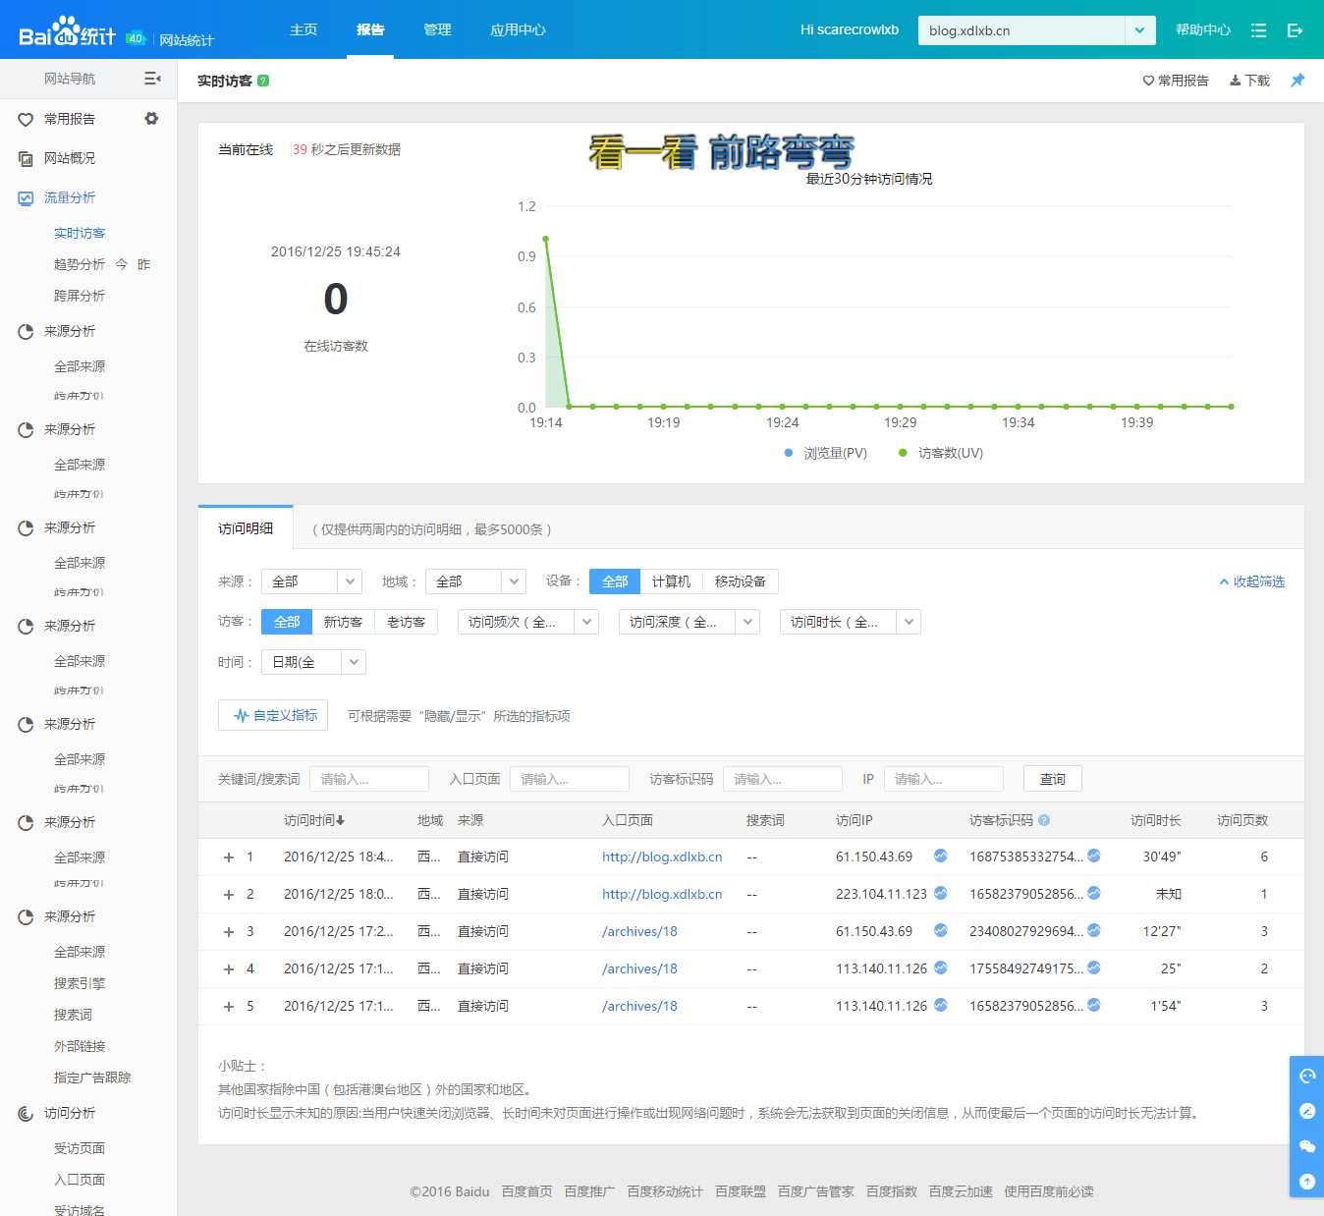Expand row 5 with plus icon
Screen dimensions: 1324x1216
(x=229, y=1007)
